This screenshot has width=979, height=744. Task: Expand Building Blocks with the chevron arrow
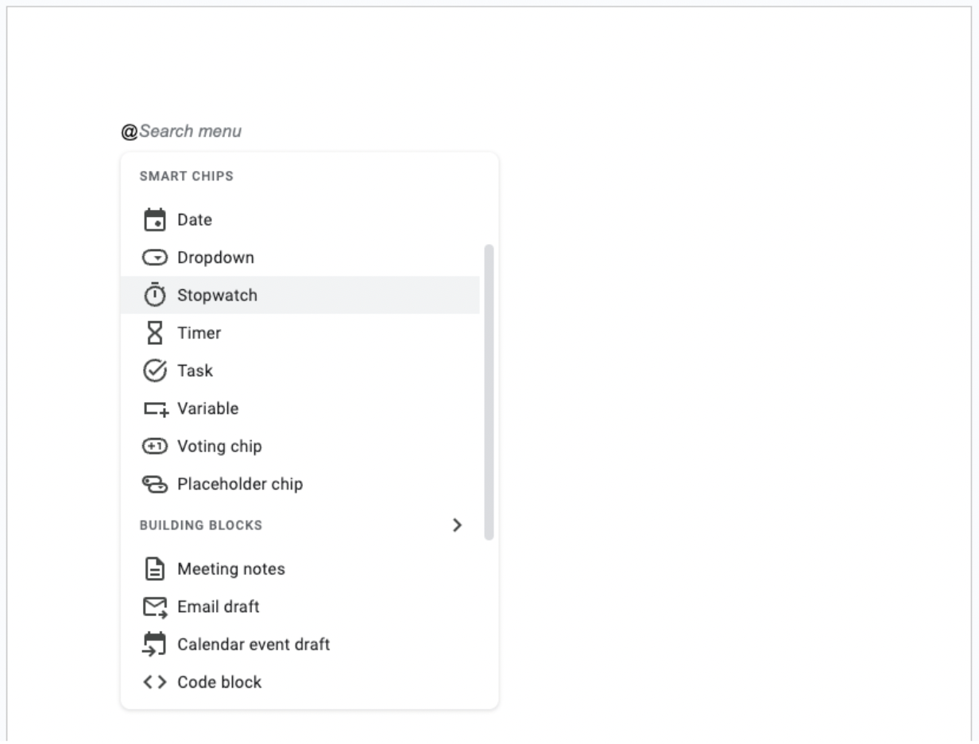pyautogui.click(x=456, y=525)
